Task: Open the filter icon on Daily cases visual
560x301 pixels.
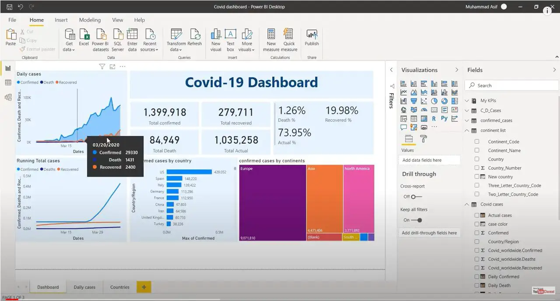Action: (102, 67)
